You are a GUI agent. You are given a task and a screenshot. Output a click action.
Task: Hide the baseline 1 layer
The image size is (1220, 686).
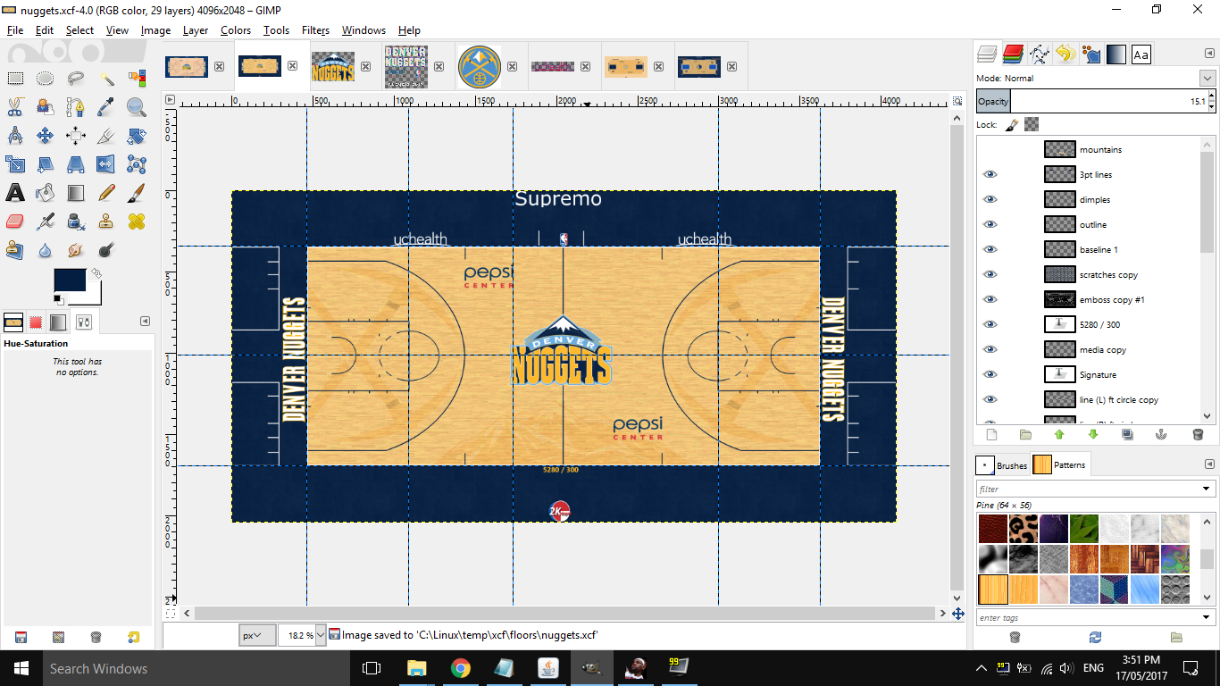990,250
